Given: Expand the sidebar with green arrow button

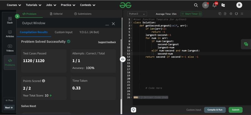Looking at the screenshot, I should point(17,16).
